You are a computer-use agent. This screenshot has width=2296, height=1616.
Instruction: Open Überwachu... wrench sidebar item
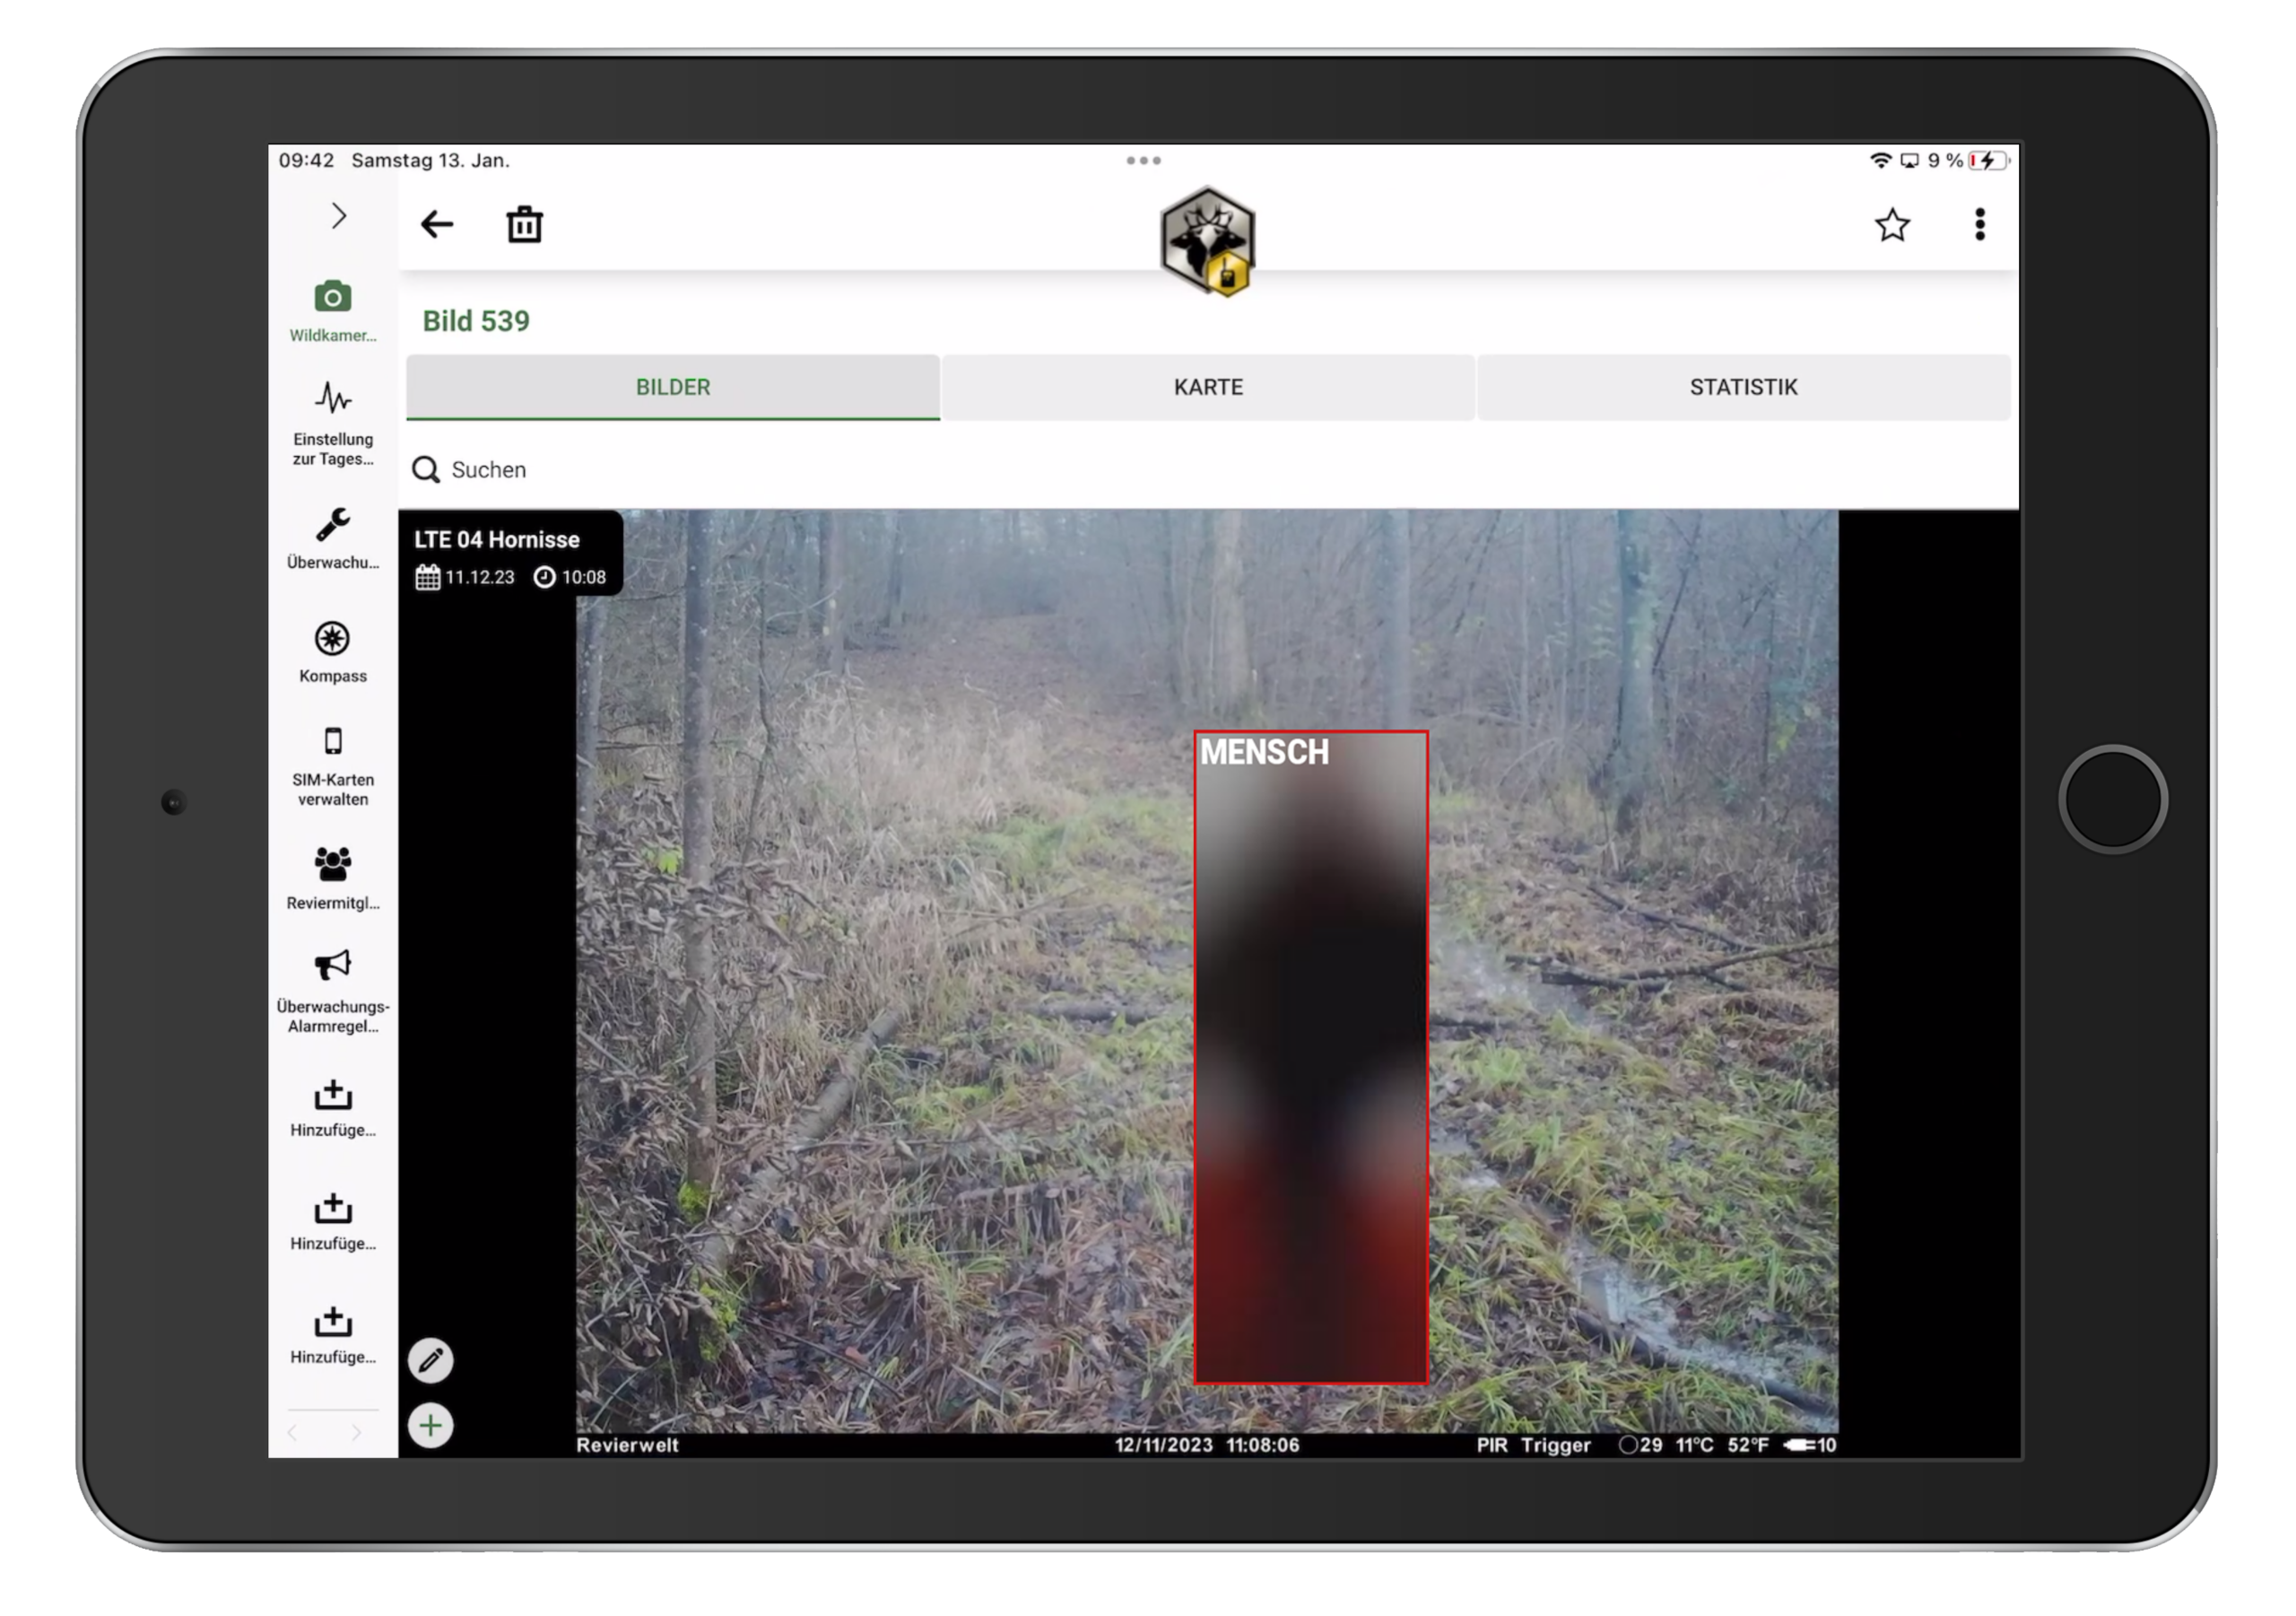point(333,539)
